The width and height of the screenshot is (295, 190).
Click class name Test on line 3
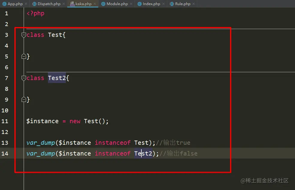(55, 35)
